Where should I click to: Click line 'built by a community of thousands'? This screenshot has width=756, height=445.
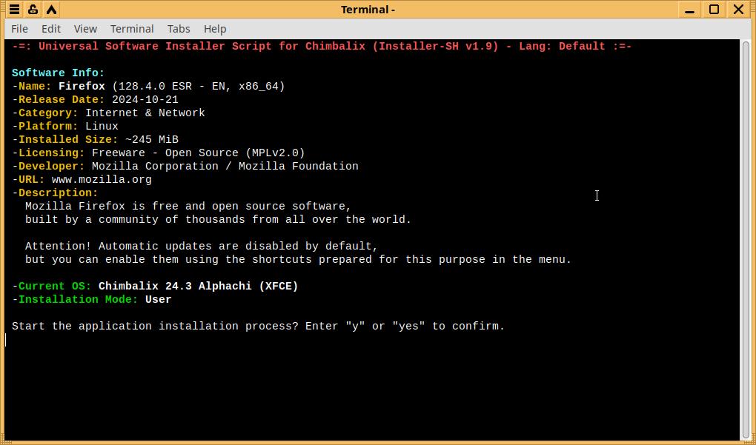pos(219,220)
